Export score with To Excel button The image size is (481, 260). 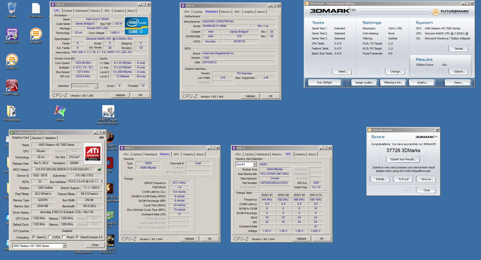pyautogui.click(x=403, y=179)
